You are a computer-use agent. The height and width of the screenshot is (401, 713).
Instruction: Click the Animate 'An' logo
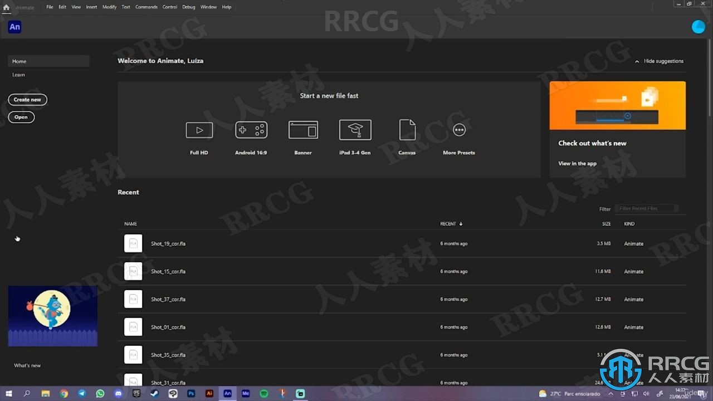coord(14,27)
